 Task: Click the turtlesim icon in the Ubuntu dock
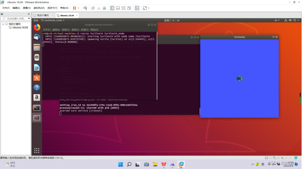pyautogui.click(x=37, y=118)
